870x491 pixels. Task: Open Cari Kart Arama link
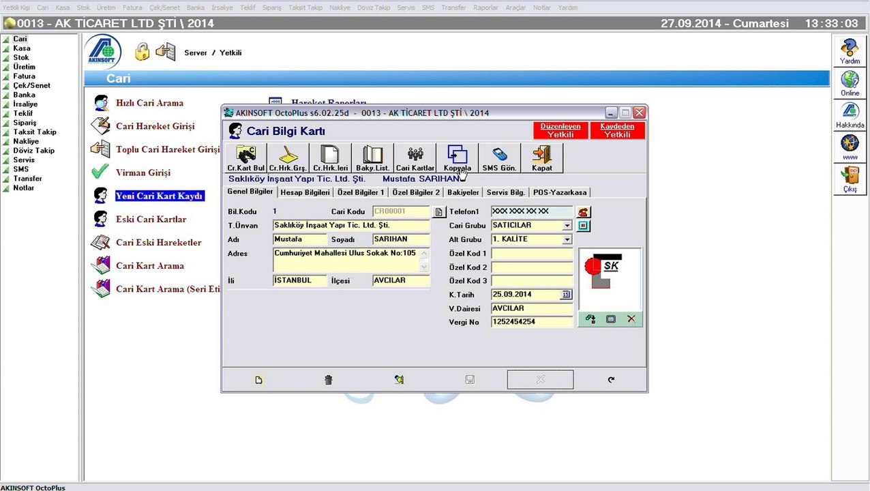click(149, 265)
